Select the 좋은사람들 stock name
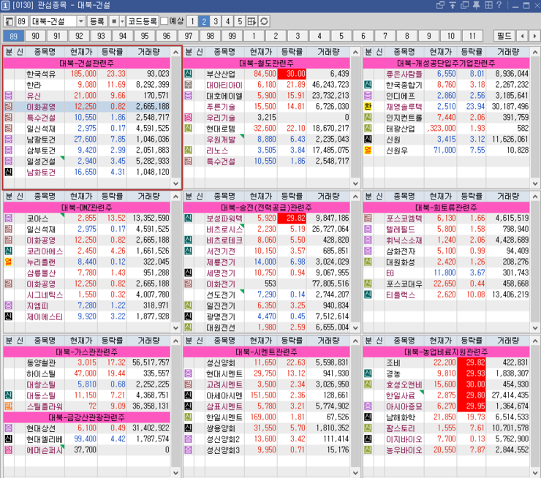The width and height of the screenshot is (541, 478). pos(404,74)
